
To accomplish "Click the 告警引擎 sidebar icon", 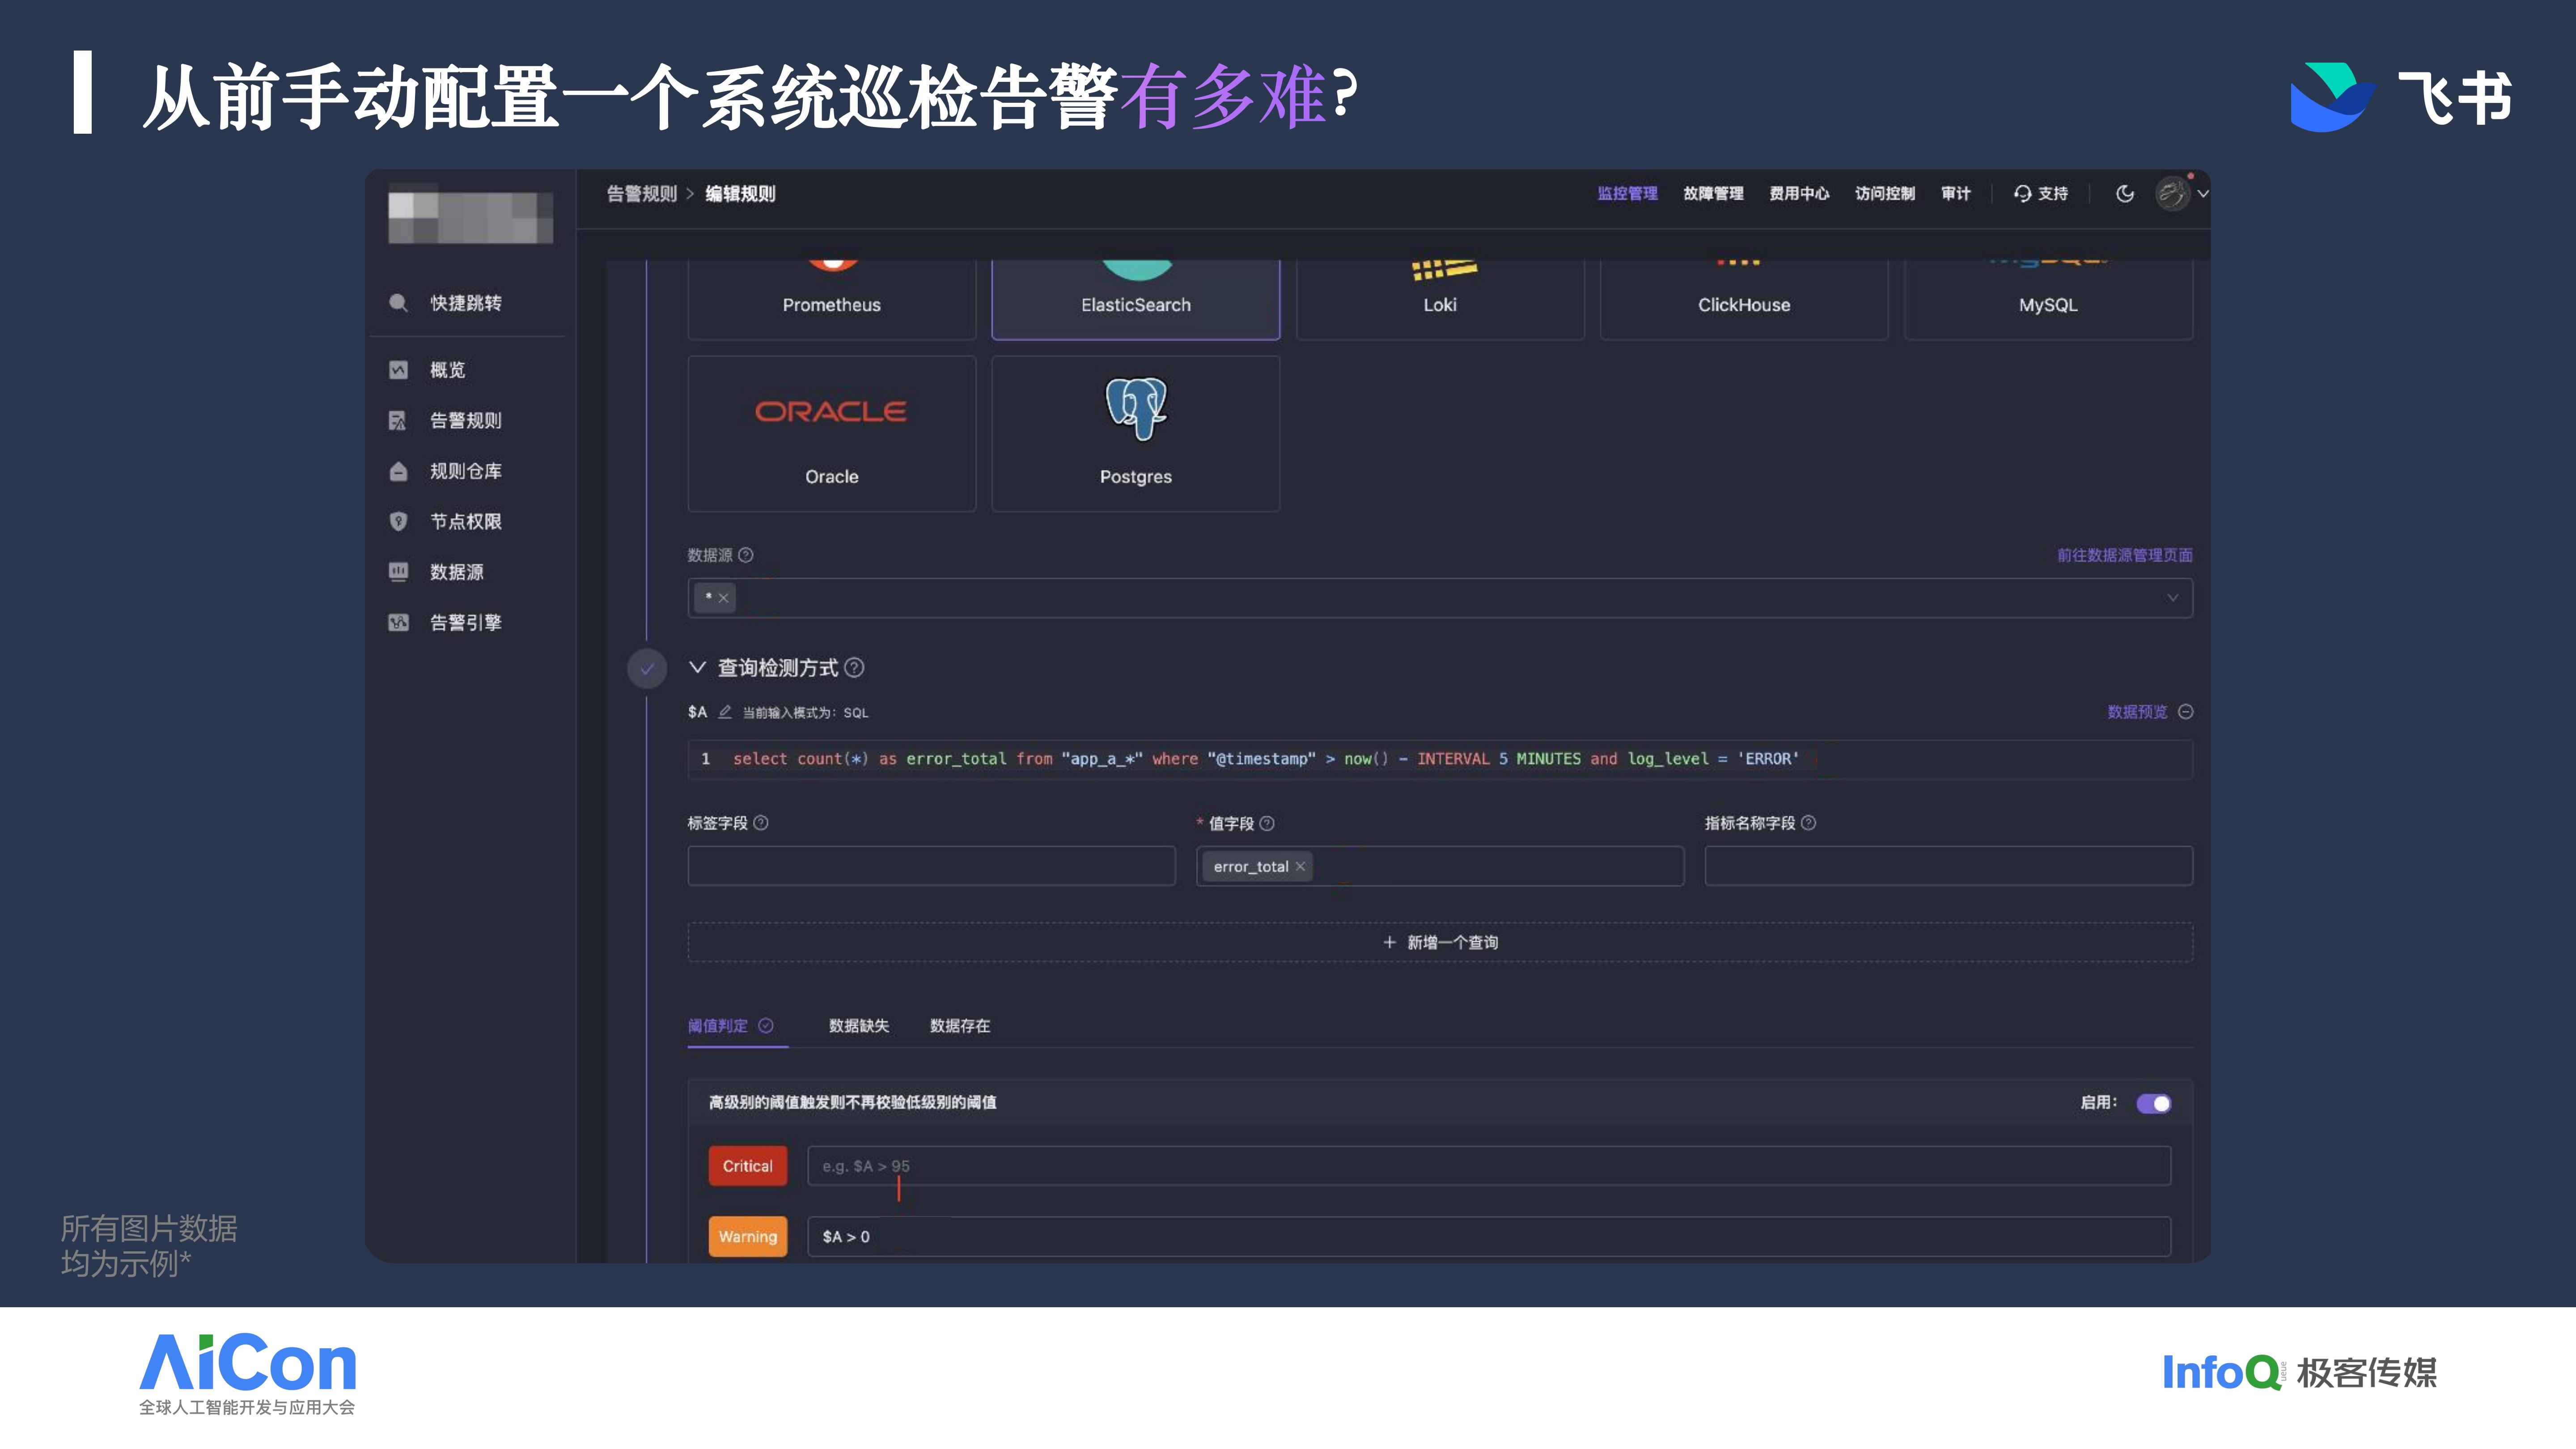I will 398,622.
